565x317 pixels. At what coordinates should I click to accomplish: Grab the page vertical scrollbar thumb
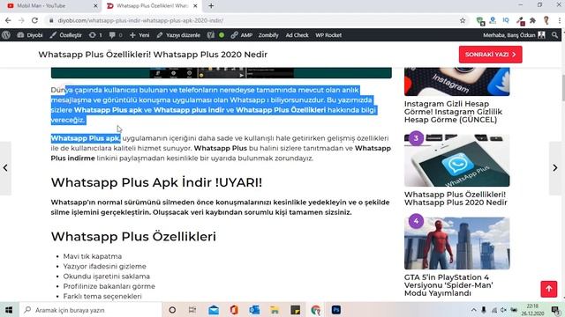(562, 88)
